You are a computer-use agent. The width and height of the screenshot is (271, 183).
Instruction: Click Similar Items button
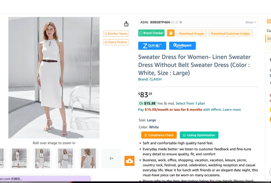[116, 34]
